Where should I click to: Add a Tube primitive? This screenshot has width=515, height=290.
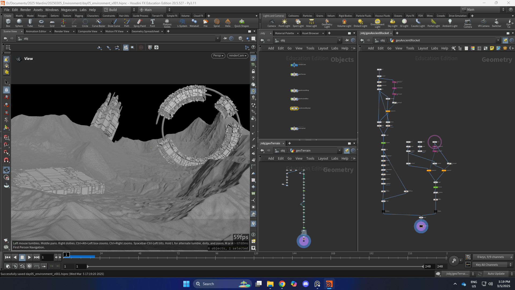pos(30,23)
